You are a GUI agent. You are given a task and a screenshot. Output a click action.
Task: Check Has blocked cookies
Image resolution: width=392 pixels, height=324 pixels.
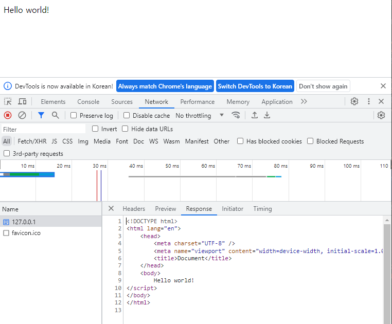pyautogui.click(x=240, y=141)
